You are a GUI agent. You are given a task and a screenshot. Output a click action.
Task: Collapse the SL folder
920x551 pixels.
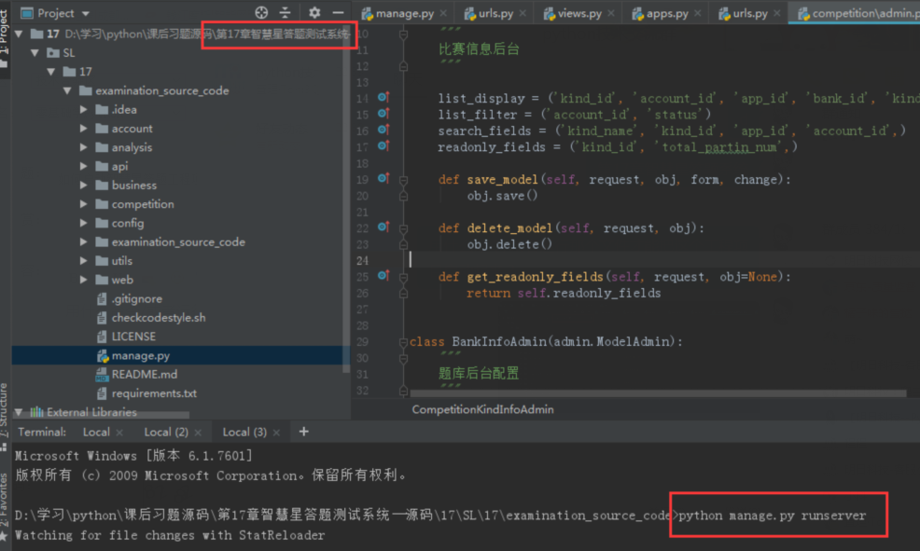[35, 53]
